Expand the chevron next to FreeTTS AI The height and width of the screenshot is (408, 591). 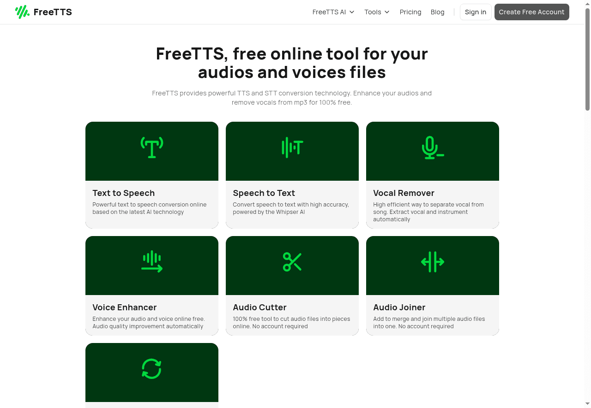coord(351,12)
